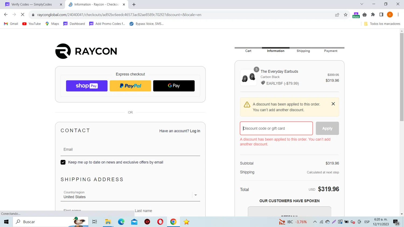This screenshot has width=404, height=227.
Task: Pay with Google Pay express checkout
Action: 174,86
